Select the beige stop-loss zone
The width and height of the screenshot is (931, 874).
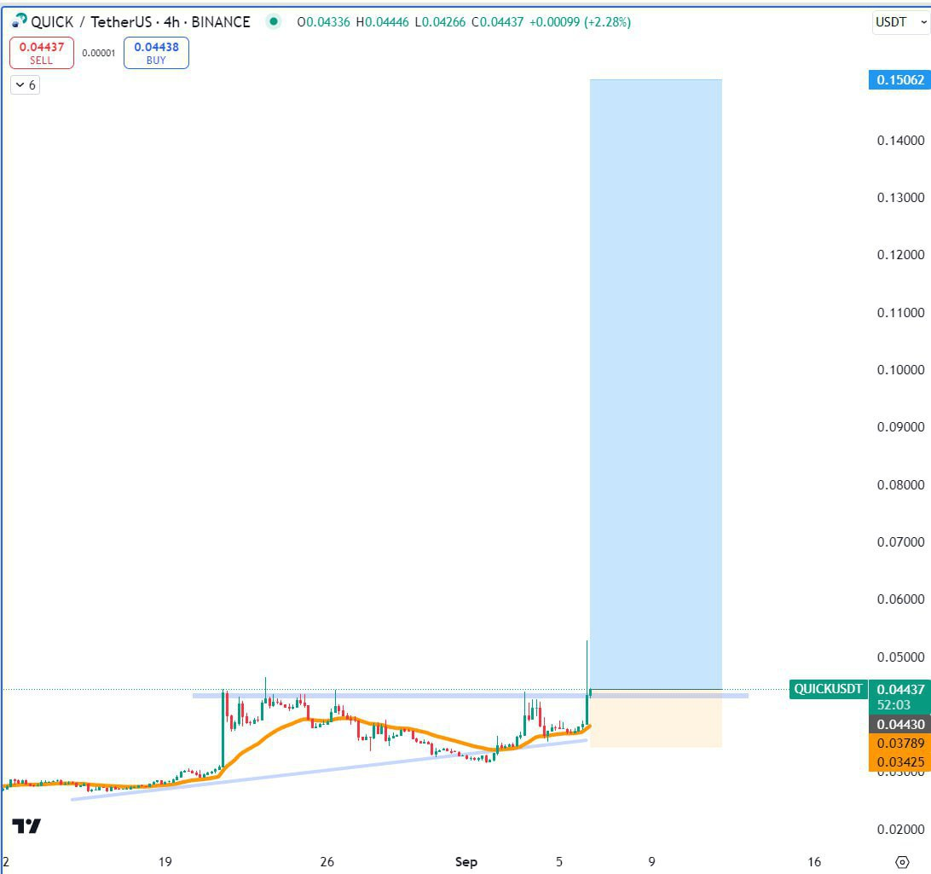656,721
